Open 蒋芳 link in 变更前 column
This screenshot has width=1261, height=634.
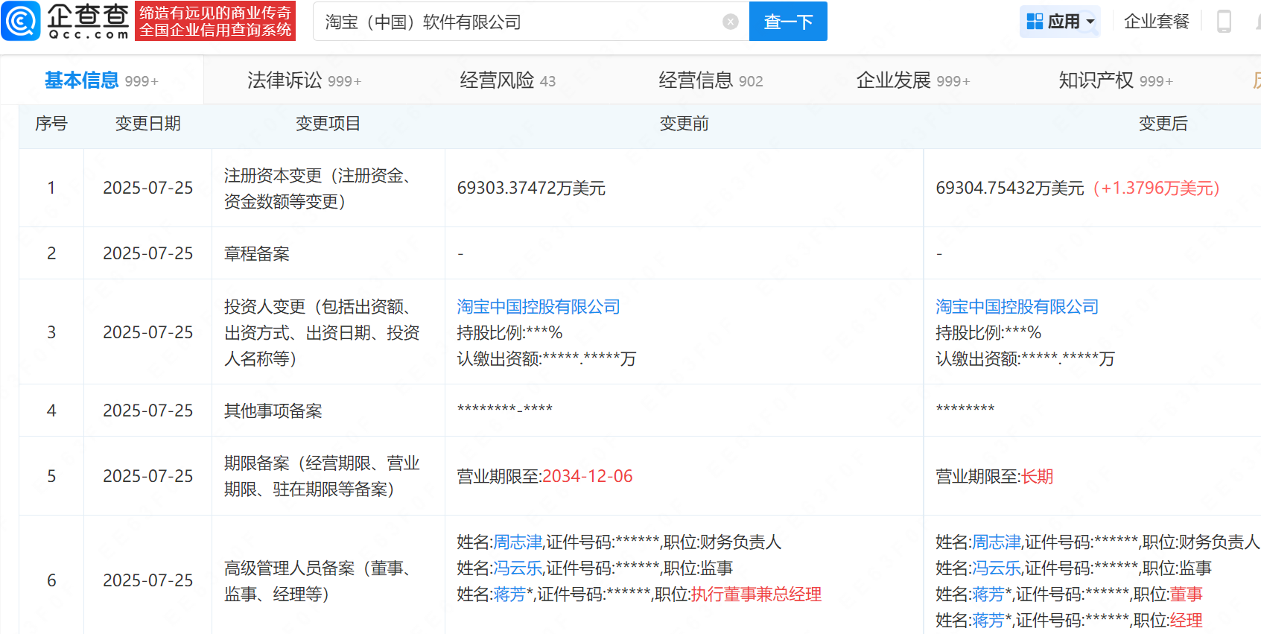click(x=510, y=595)
